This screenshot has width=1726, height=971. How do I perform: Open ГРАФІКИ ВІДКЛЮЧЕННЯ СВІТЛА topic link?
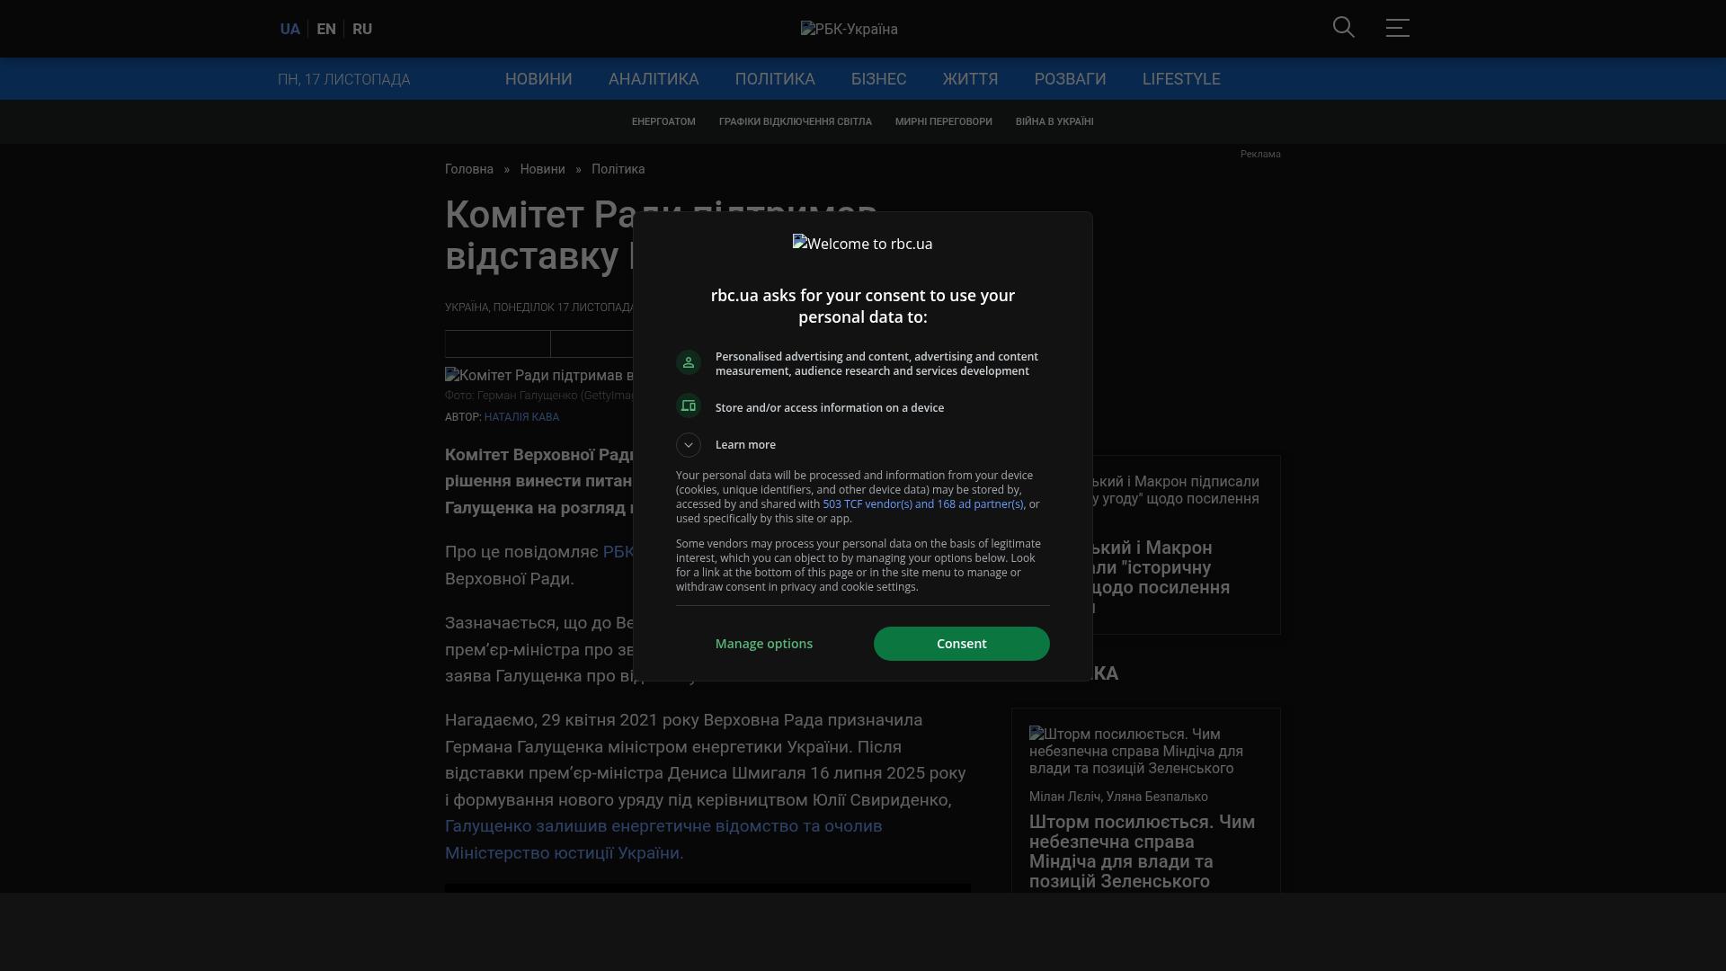point(795,121)
